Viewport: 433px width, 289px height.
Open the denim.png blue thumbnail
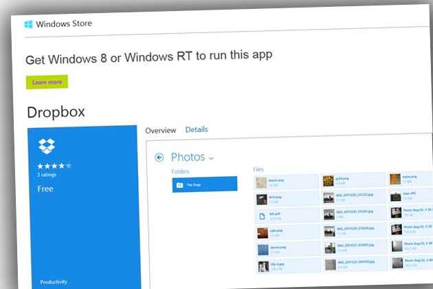pos(263,250)
